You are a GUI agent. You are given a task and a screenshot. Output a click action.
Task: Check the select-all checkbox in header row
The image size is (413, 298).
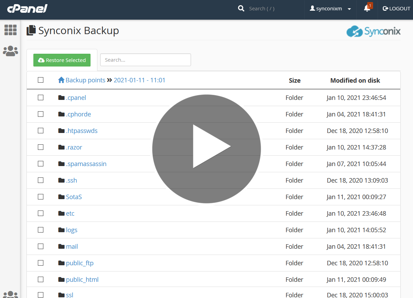(x=40, y=80)
